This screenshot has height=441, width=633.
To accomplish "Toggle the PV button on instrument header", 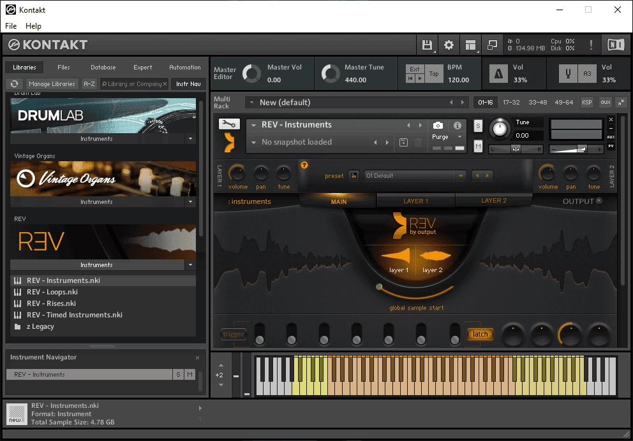I will tap(611, 146).
